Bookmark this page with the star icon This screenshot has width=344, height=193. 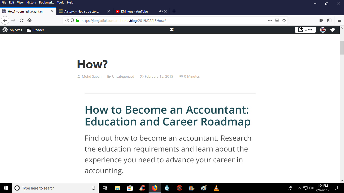(284, 21)
